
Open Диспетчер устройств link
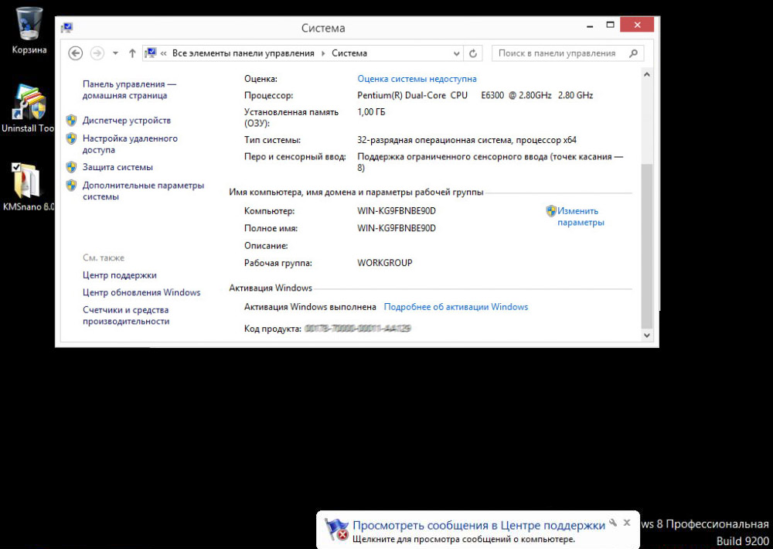tap(127, 121)
